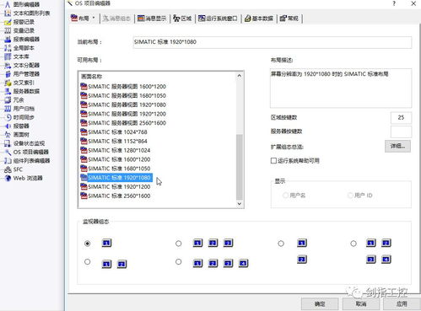Select layout SIMATIC 标准 2560*1600
Screen dimensions: 421x311
click(115, 196)
